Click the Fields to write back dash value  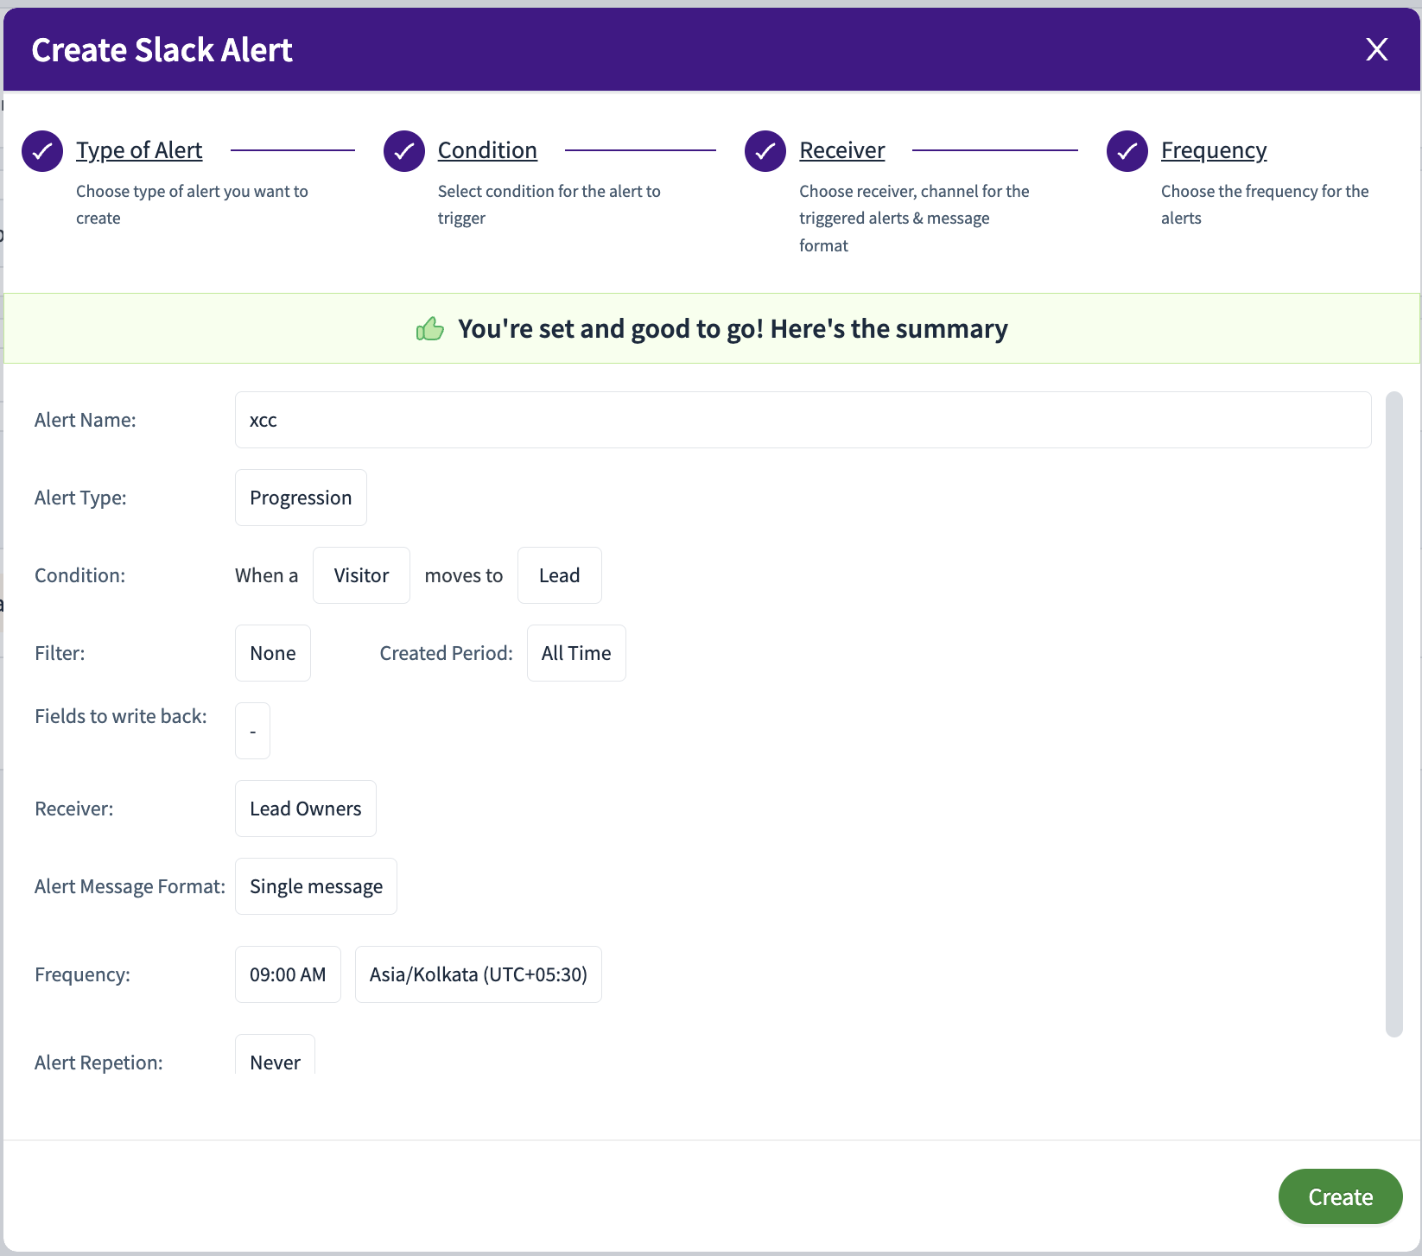(x=252, y=731)
